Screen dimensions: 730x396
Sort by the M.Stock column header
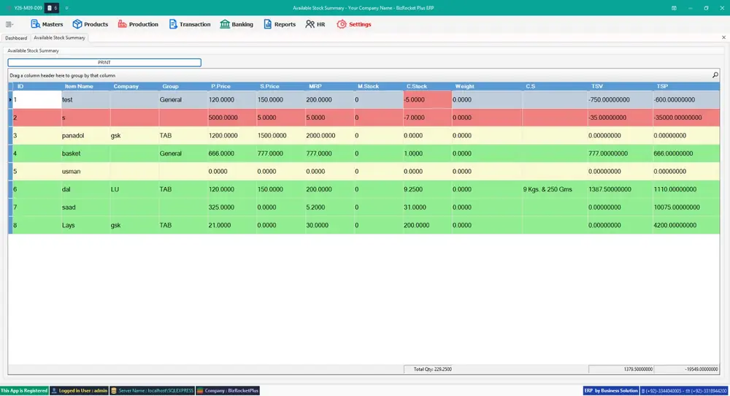(378, 86)
